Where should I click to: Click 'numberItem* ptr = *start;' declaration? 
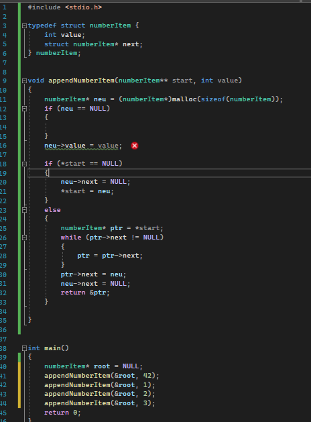coord(112,228)
